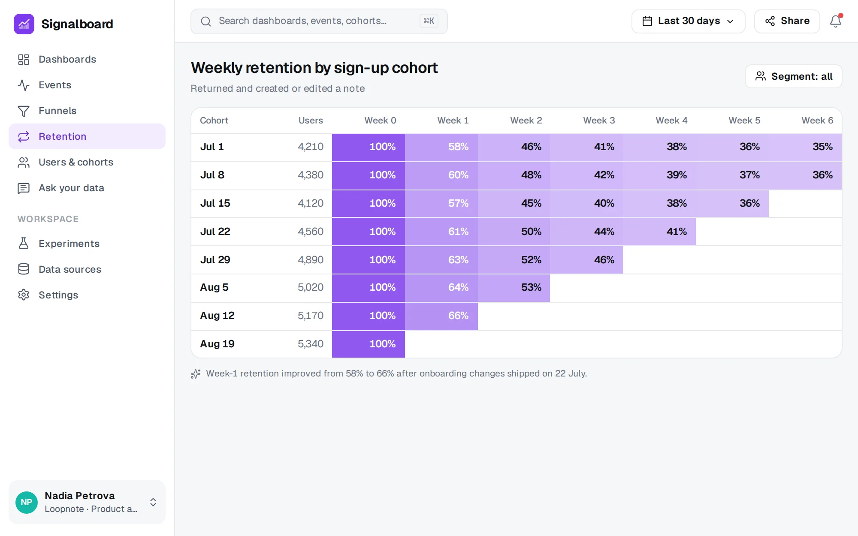The width and height of the screenshot is (858, 536).
Task: Click the 53% Week 2 cell for Aug 5
Action: pyautogui.click(x=514, y=288)
